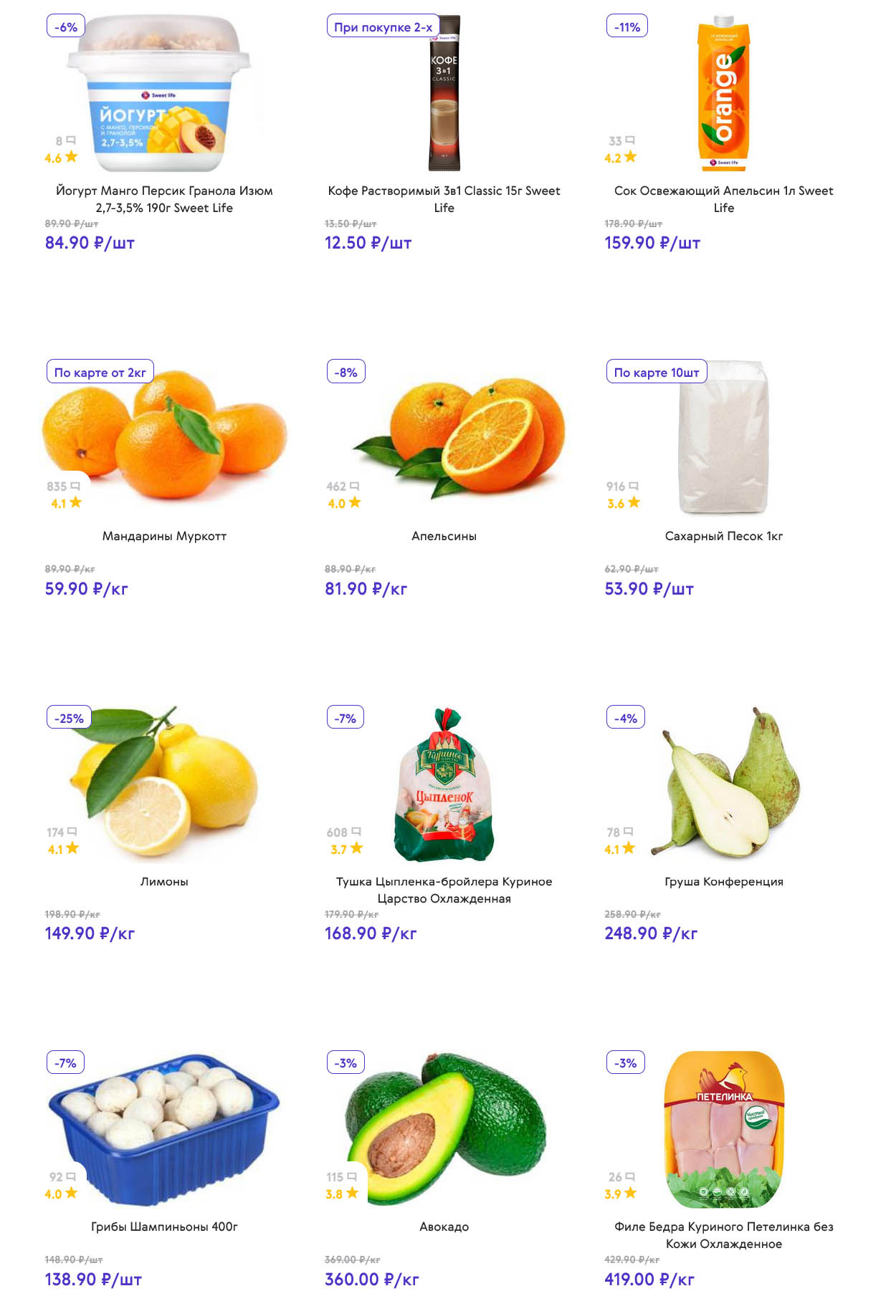The width and height of the screenshot is (891, 1296).
Task: Open the Апельсины product title
Action: 444,536
